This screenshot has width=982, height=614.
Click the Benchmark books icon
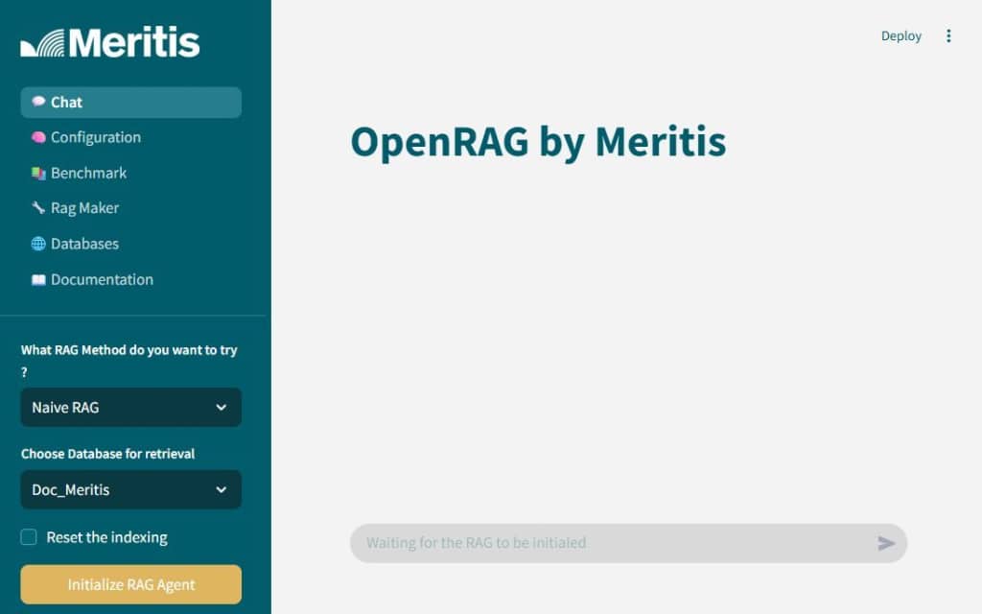pos(38,173)
